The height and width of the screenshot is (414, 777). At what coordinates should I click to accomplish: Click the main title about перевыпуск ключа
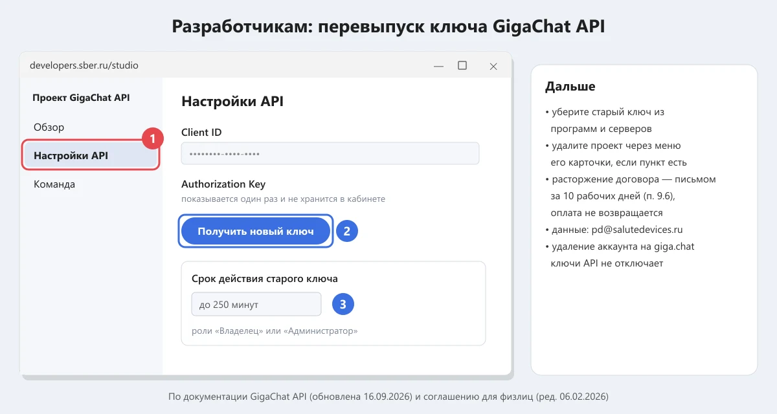tap(388, 27)
